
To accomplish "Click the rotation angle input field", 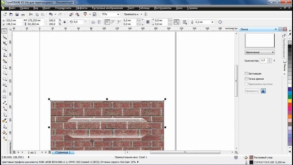I will coord(78,22).
